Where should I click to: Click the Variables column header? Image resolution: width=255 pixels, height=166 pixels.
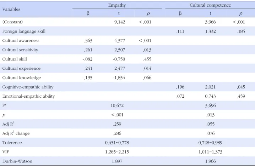click(x=11, y=9)
